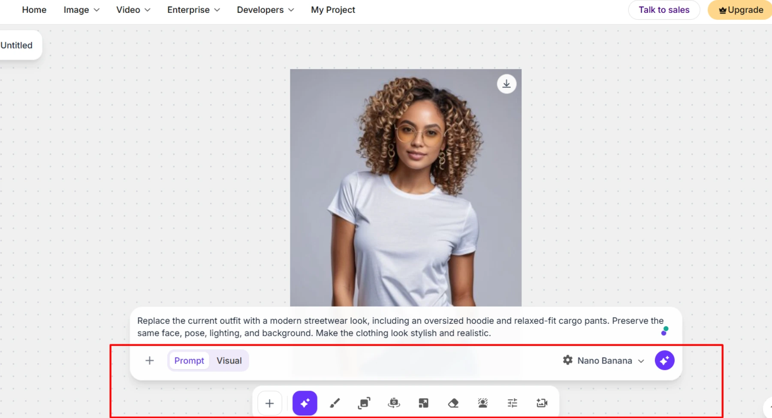Open My Project page
Image resolution: width=772 pixels, height=418 pixels.
(x=333, y=10)
